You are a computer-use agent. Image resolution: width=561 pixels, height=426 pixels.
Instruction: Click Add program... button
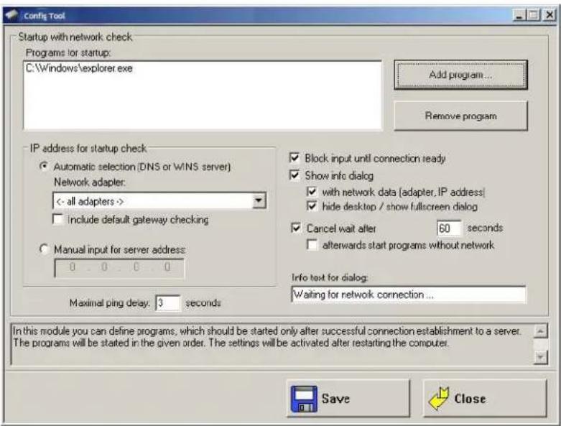pyautogui.click(x=461, y=75)
